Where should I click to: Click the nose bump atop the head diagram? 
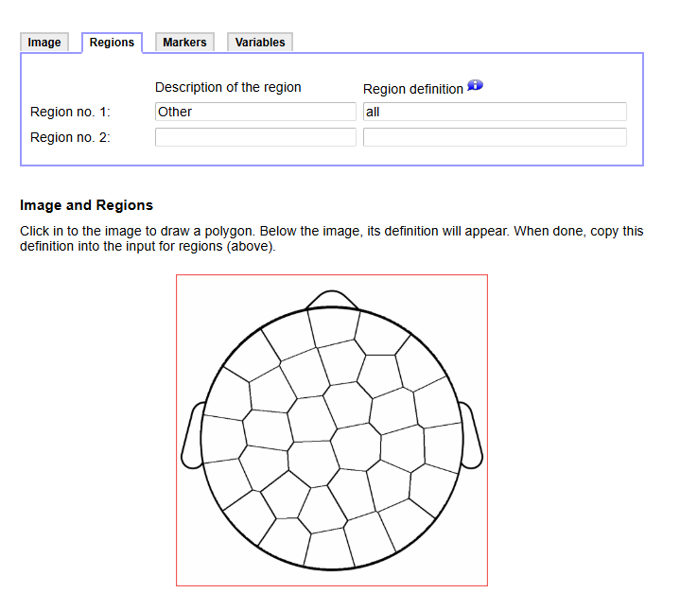332,299
